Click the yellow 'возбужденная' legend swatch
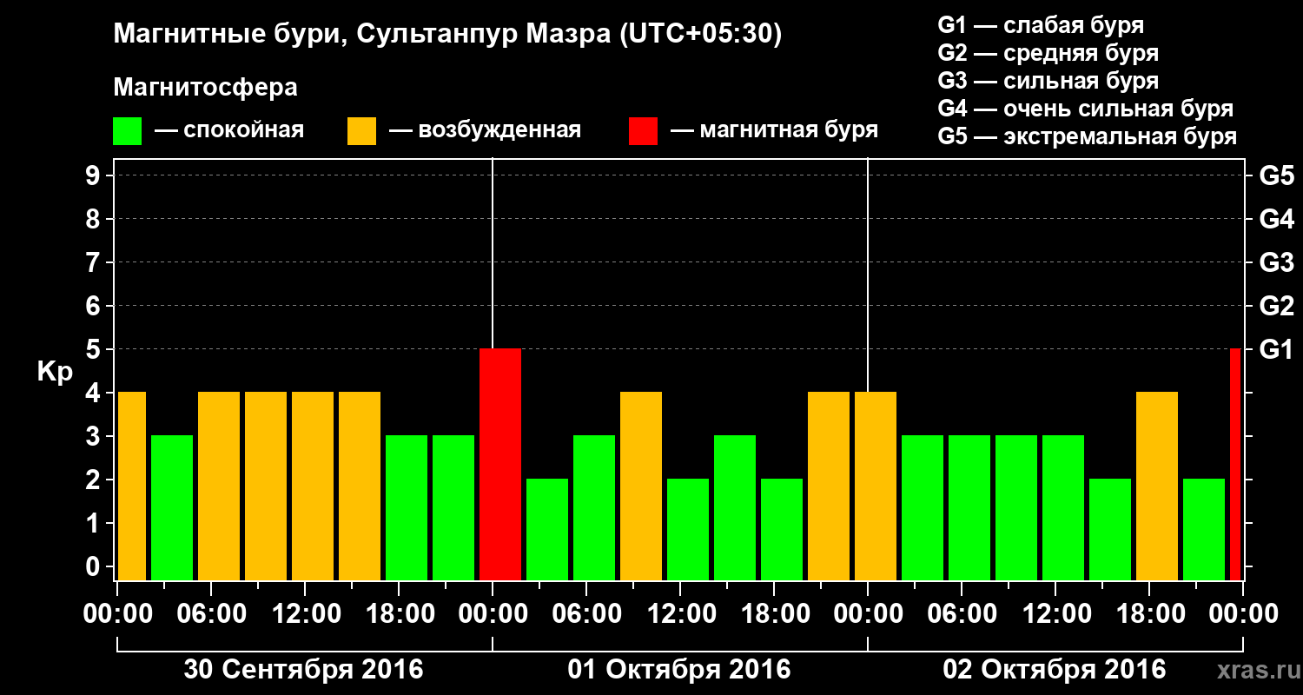 361,131
